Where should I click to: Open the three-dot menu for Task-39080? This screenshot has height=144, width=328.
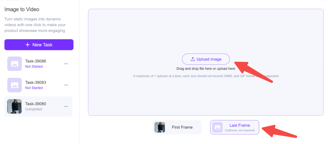(x=66, y=106)
